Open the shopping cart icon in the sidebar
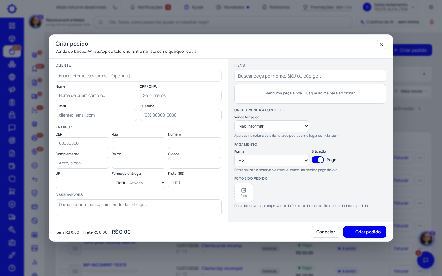The width and height of the screenshot is (442, 276). click(12, 191)
